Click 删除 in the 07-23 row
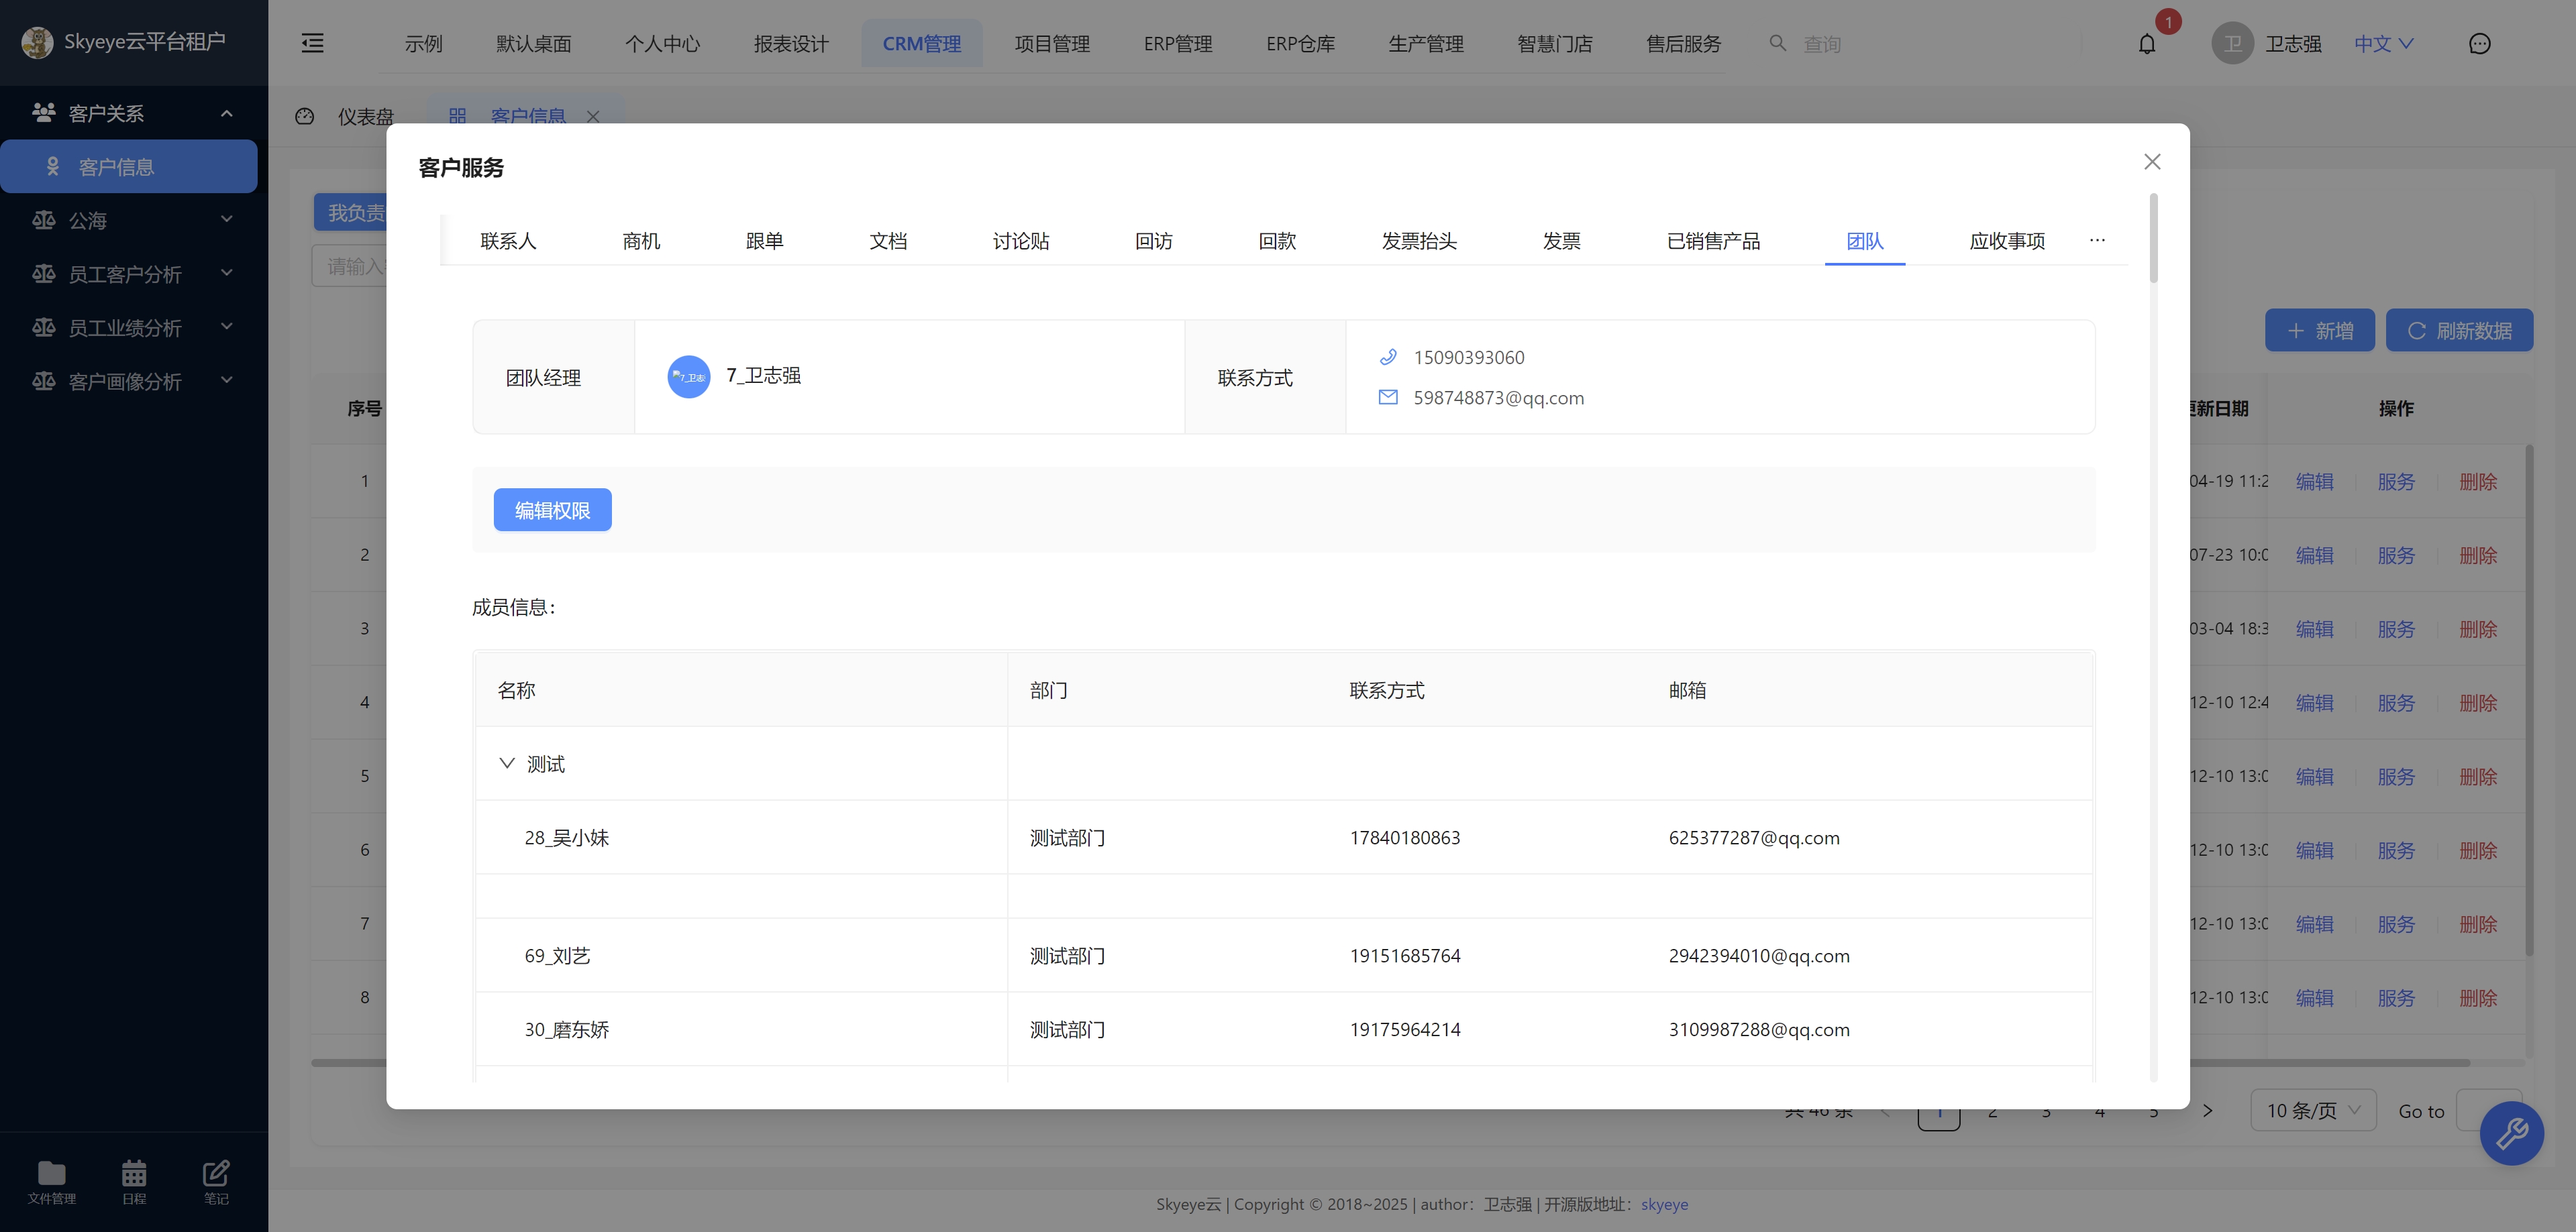This screenshot has height=1232, width=2576. 2478,555
